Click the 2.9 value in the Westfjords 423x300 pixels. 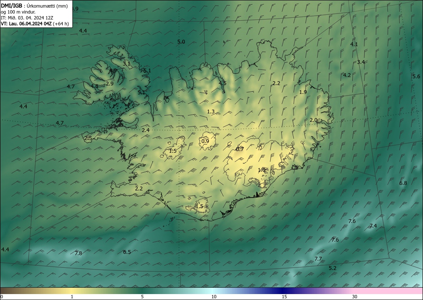[110, 84]
